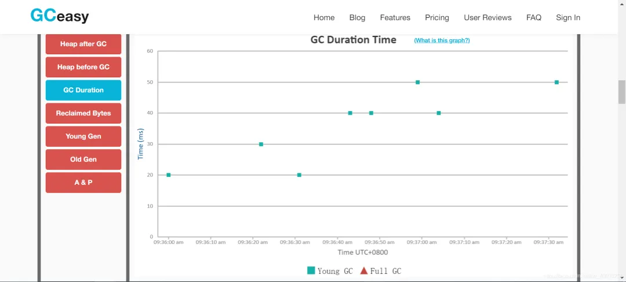
Task: Toggle the Full GC legend triangle
Action: 364,270
